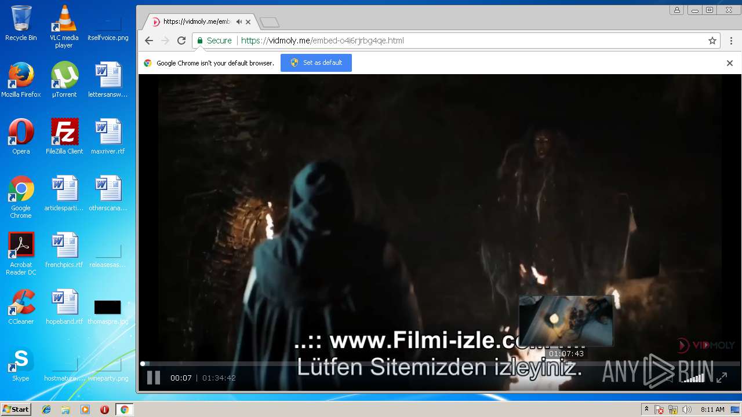Open articlesparti... document on desktop
Viewport: 742px width, 417px height.
64,193
